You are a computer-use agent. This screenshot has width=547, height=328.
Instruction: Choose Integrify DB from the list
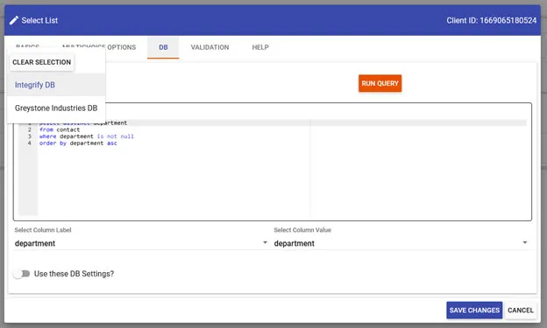[x=56, y=85]
